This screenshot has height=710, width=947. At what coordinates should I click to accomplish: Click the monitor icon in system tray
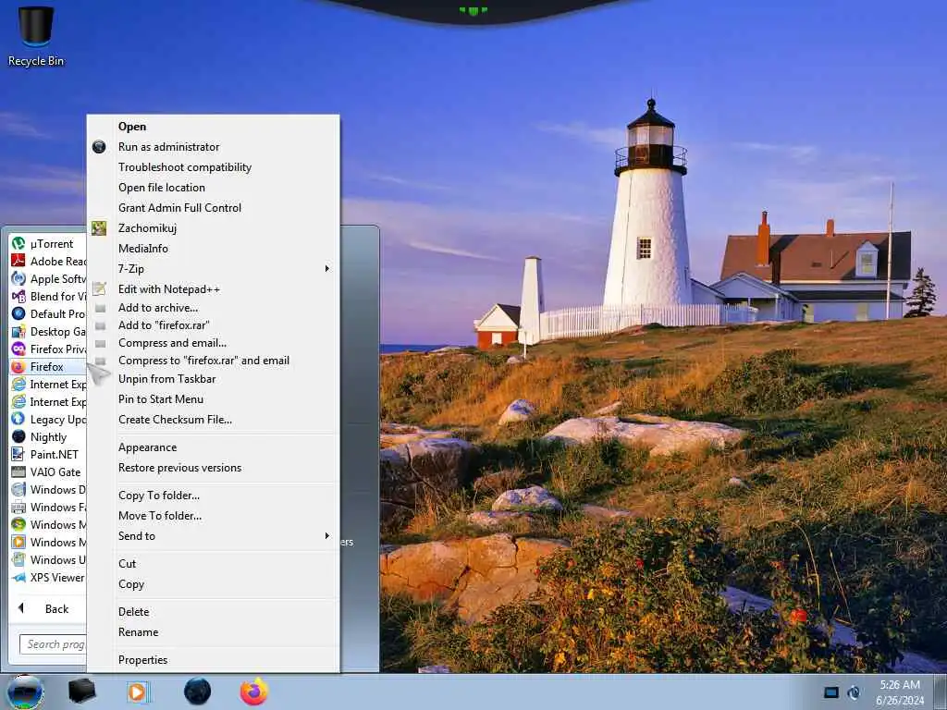point(831,692)
